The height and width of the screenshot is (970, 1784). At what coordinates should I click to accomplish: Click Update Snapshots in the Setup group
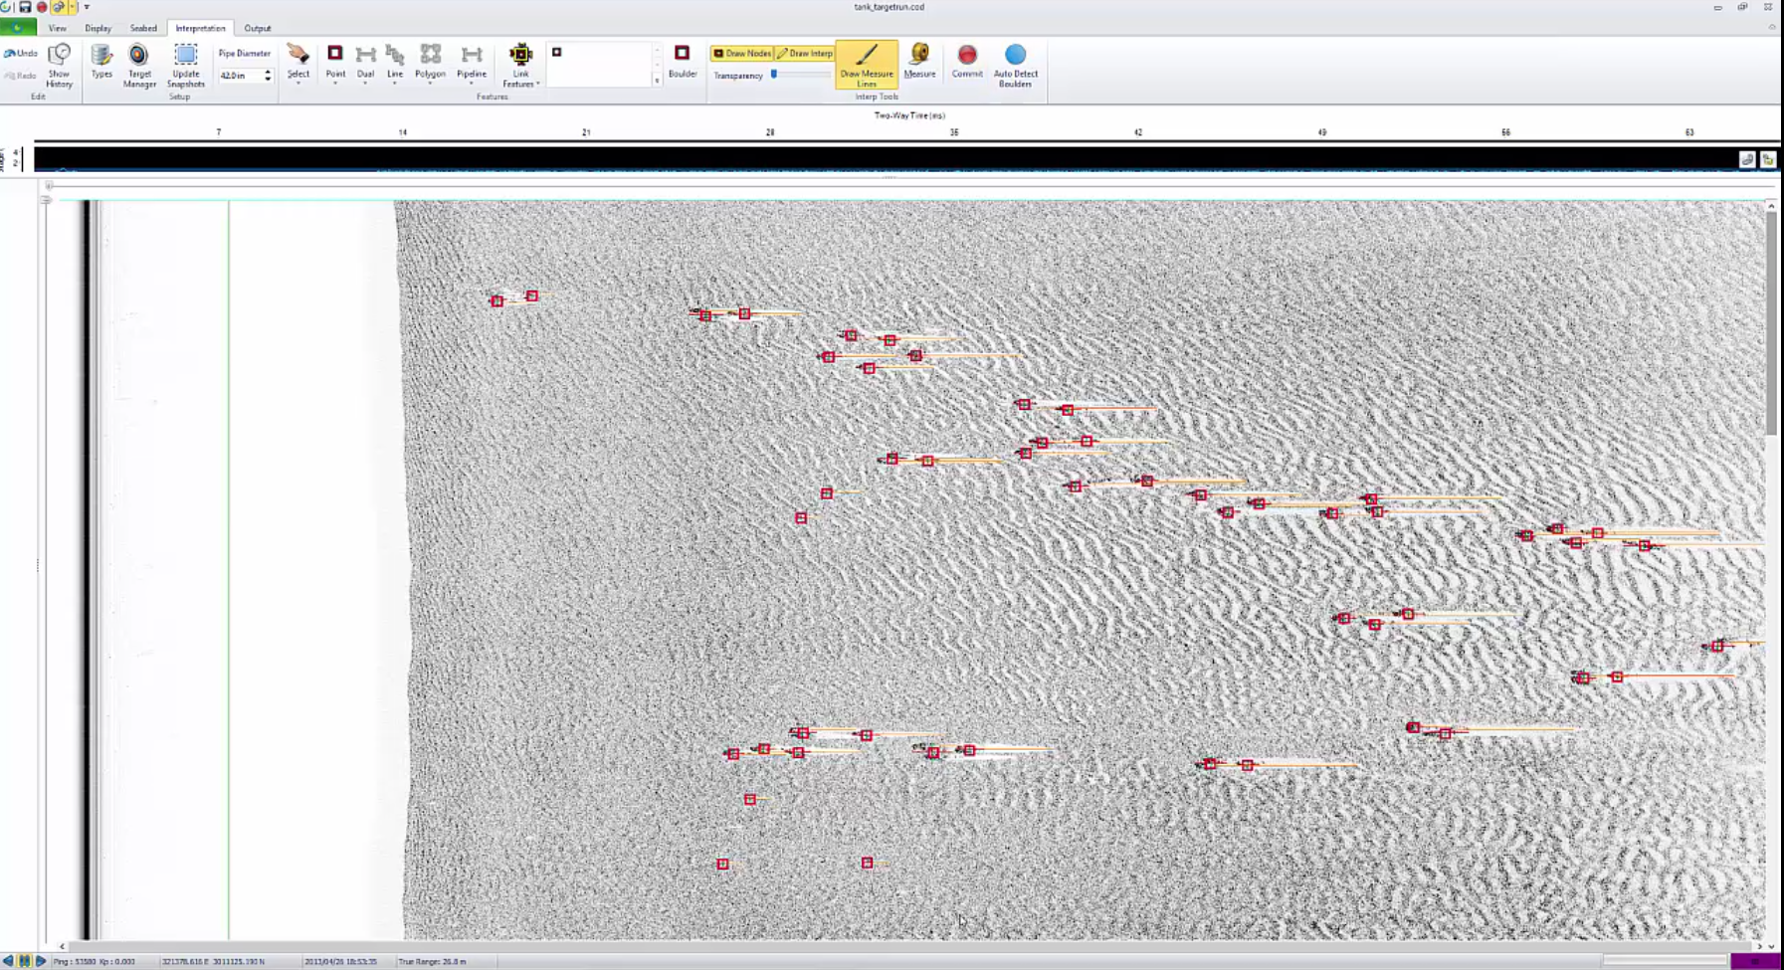(x=184, y=67)
